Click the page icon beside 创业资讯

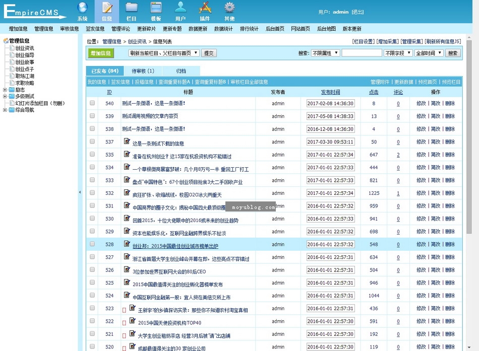(x=12, y=48)
